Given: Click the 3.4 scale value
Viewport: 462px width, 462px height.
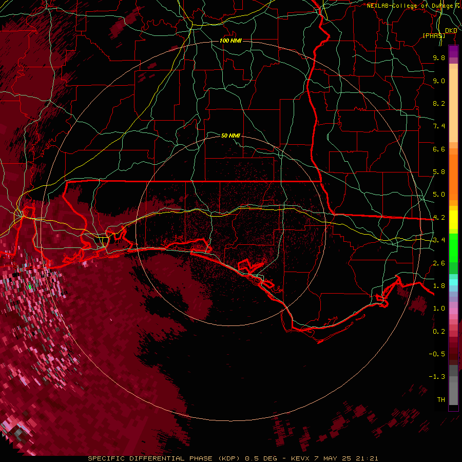Looking at the screenshot, I should coord(439,240).
